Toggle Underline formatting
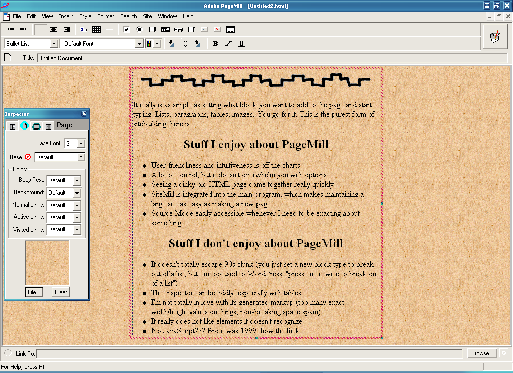This screenshot has height=373, width=513. pos(241,44)
